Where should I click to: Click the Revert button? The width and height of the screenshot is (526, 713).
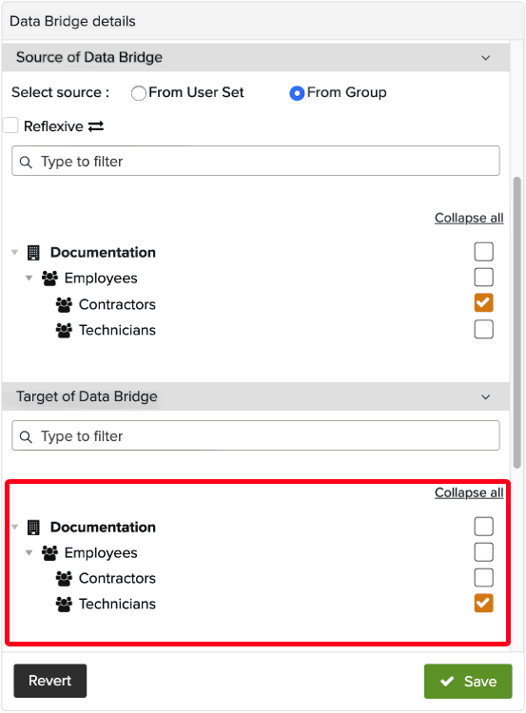pyautogui.click(x=50, y=681)
